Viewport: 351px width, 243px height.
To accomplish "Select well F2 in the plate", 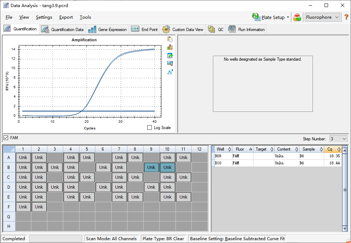I will 39,207.
